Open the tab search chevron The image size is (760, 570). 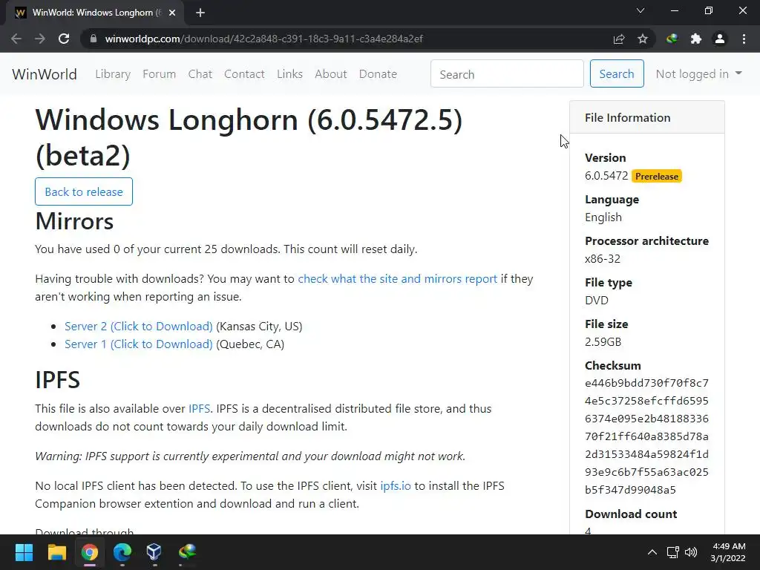[x=641, y=10]
